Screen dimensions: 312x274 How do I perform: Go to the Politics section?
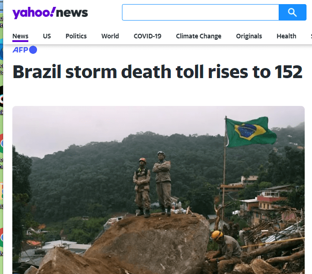click(76, 36)
